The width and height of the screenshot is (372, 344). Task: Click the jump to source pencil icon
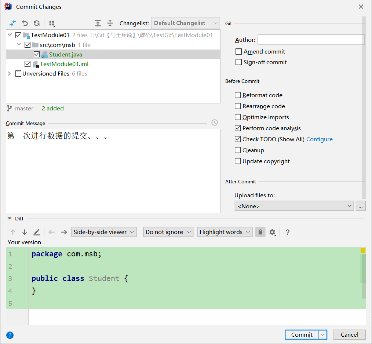pos(37,232)
